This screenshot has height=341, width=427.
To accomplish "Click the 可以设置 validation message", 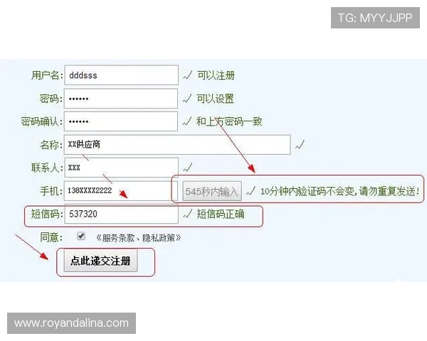I will (x=215, y=99).
